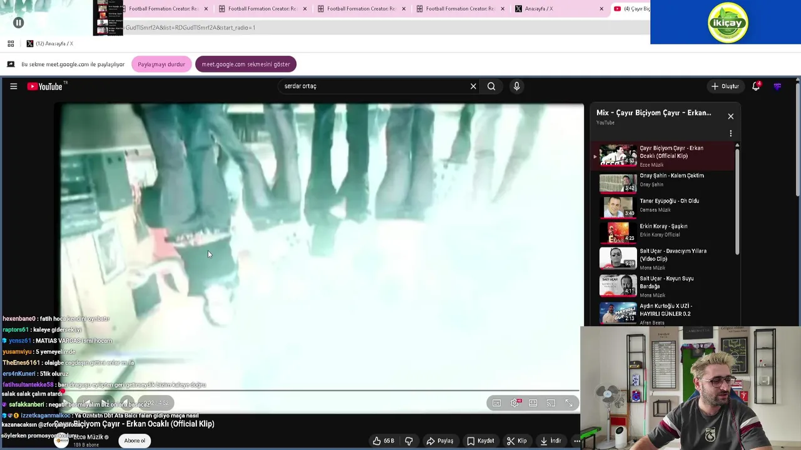Start voice search with microphone icon
The width and height of the screenshot is (801, 450).
tap(516, 86)
